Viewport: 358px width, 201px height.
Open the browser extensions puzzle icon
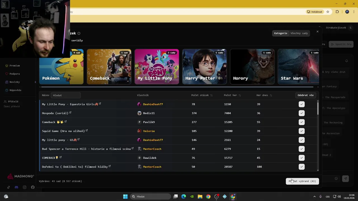(x=337, y=12)
